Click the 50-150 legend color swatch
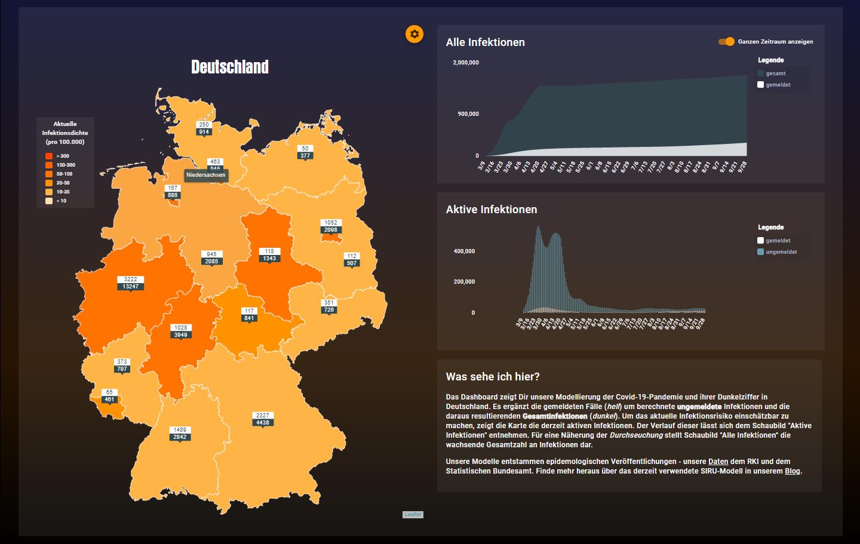Screen dimensions: 860x544 [49, 174]
